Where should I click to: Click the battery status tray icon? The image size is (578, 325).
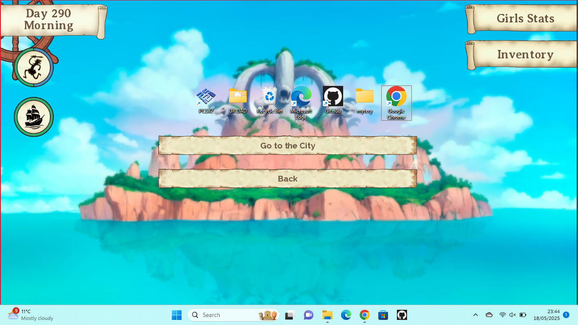tap(523, 315)
